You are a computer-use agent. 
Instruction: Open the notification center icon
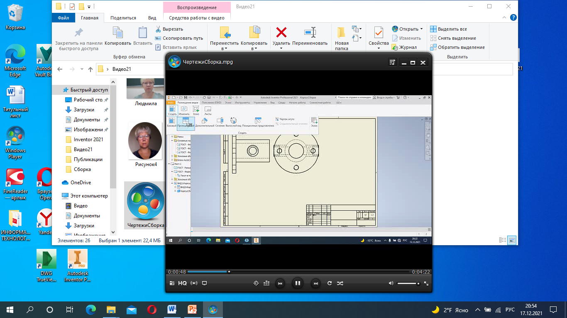coord(553,309)
